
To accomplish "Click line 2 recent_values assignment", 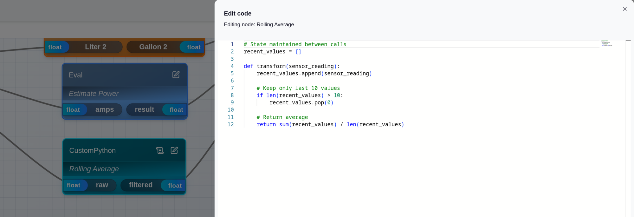I will (272, 52).
